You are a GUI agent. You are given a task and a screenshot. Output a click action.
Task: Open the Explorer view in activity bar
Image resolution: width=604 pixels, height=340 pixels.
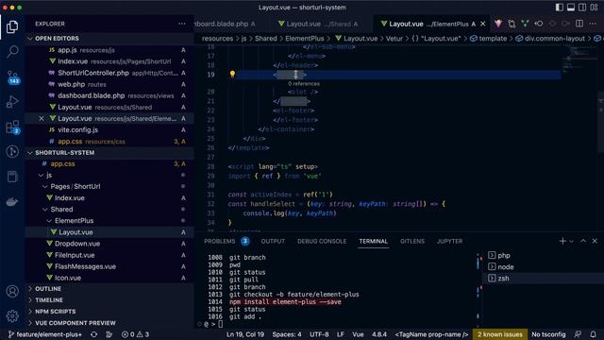click(x=12, y=26)
